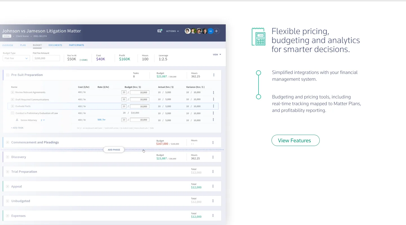Open Discovery phase options menu
This screenshot has height=225, width=406.
tap(213, 157)
